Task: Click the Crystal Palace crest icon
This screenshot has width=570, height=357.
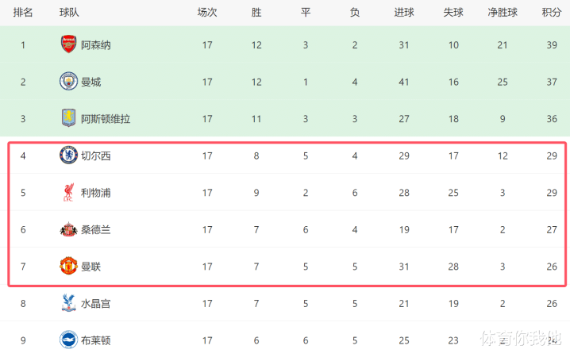Action: [x=68, y=303]
